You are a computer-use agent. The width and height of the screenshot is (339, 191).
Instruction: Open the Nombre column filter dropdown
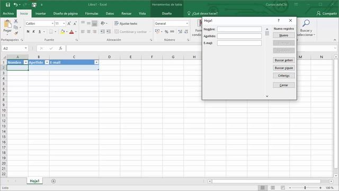click(x=26, y=63)
